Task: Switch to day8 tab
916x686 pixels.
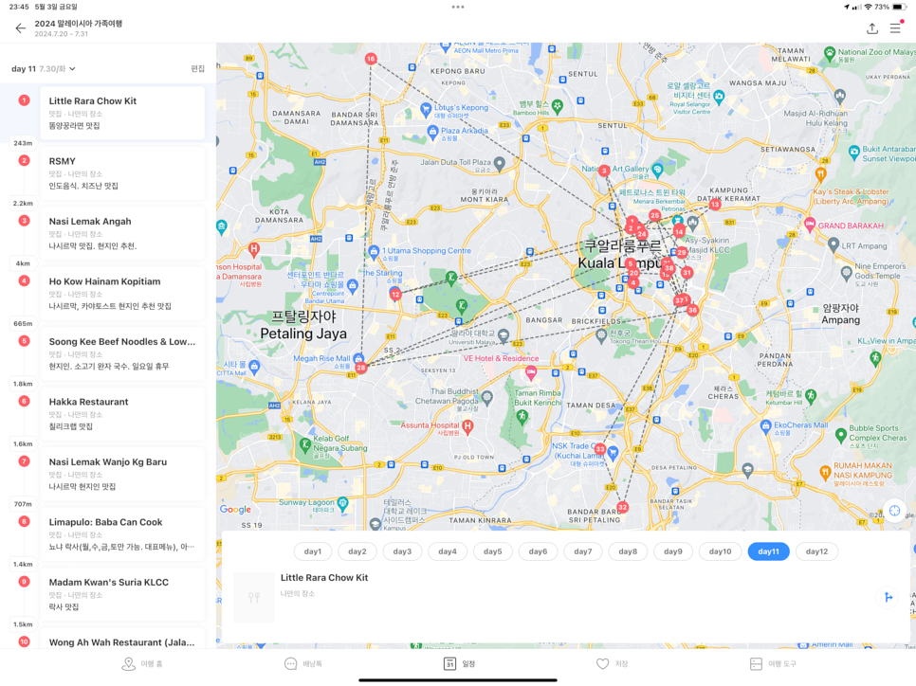Action: pyautogui.click(x=628, y=551)
